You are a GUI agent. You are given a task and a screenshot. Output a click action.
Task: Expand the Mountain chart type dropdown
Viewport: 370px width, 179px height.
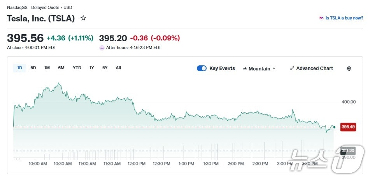(x=274, y=68)
